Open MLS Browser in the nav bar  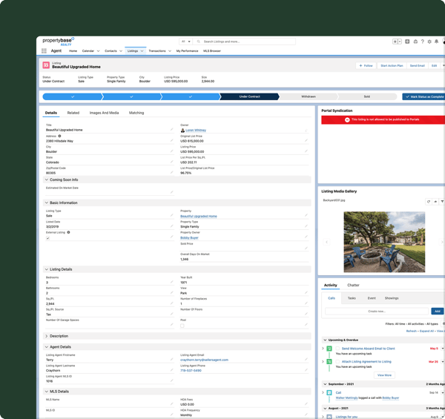212,51
